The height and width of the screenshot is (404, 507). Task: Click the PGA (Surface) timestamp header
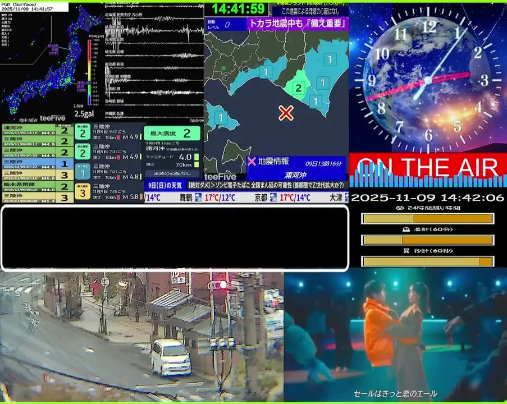click(x=34, y=7)
